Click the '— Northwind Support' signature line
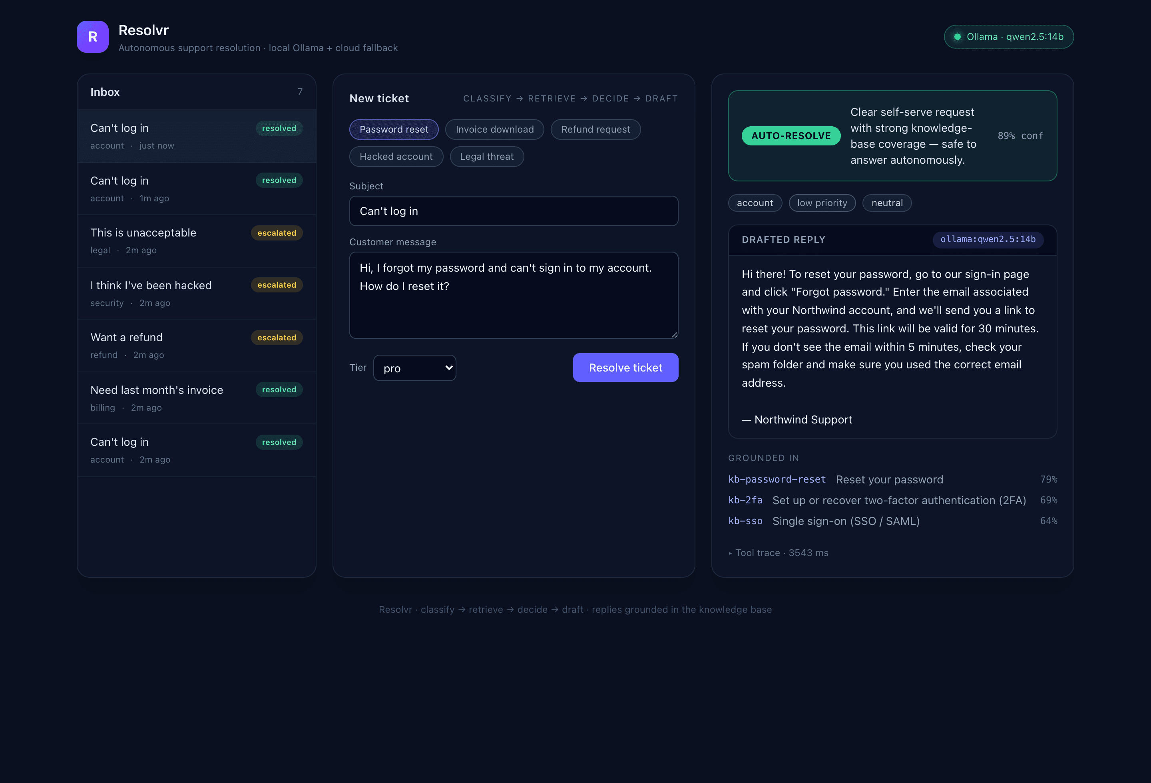 tap(797, 420)
